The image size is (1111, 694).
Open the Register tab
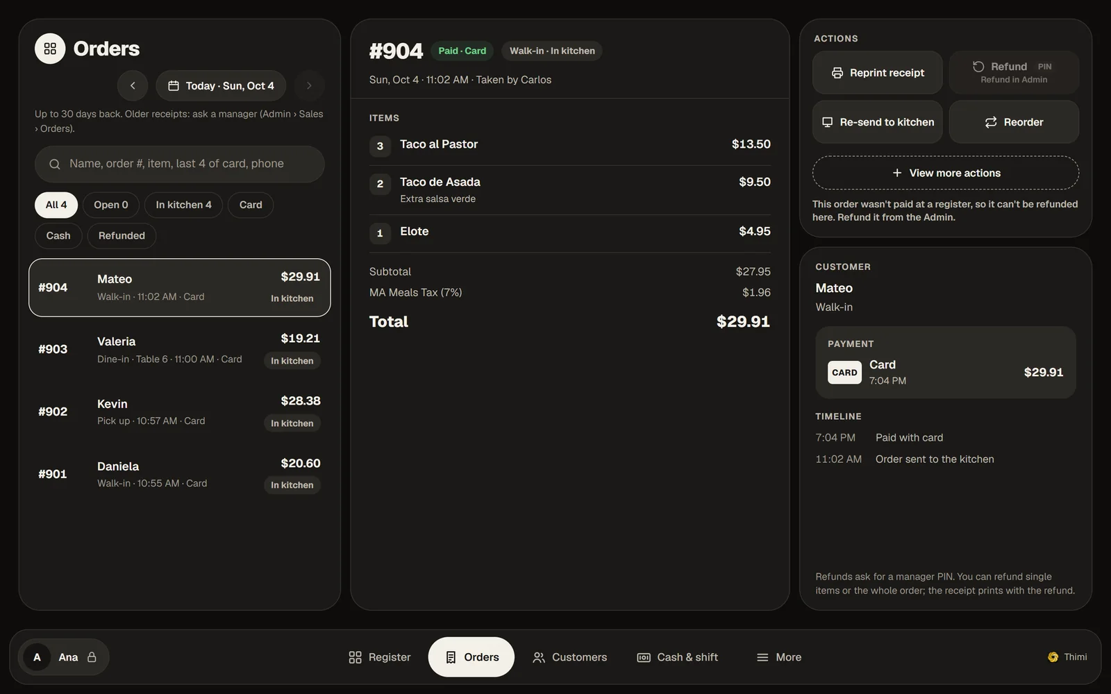pos(379,657)
